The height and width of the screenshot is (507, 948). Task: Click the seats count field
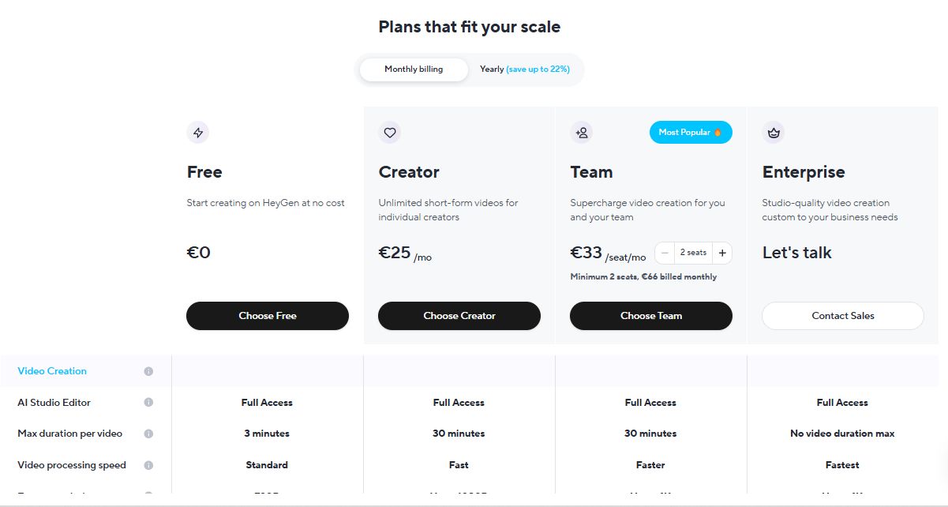click(693, 253)
